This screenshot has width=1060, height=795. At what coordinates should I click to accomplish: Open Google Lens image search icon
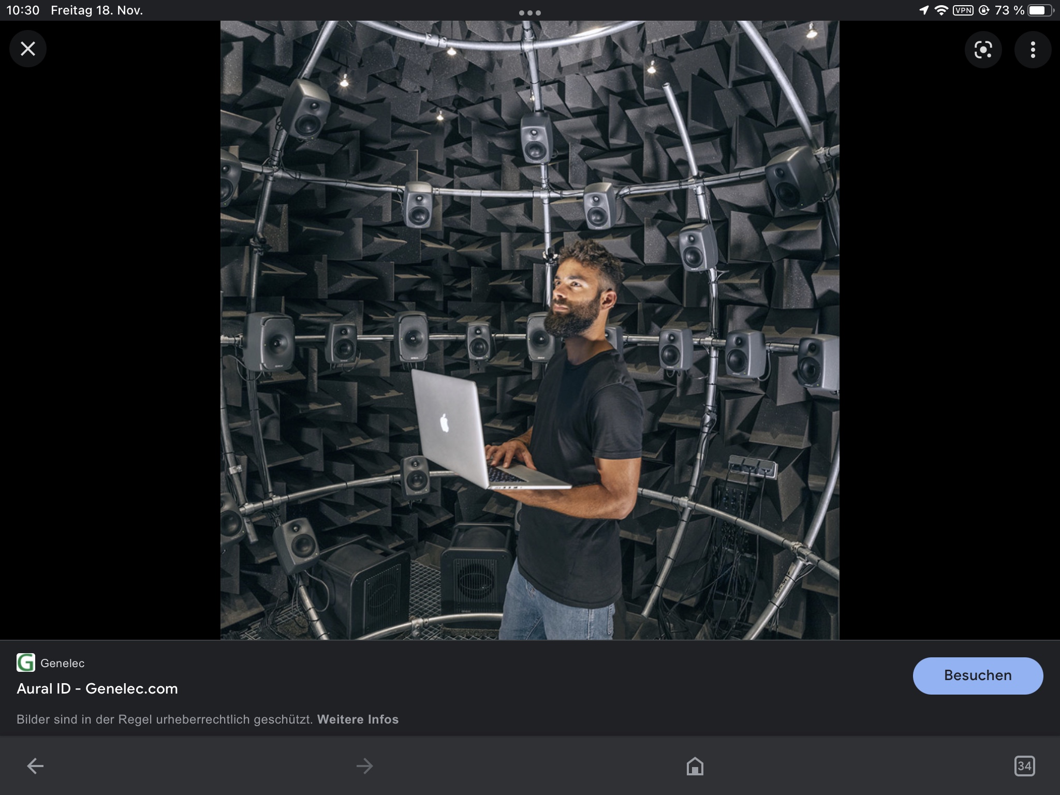click(x=983, y=50)
